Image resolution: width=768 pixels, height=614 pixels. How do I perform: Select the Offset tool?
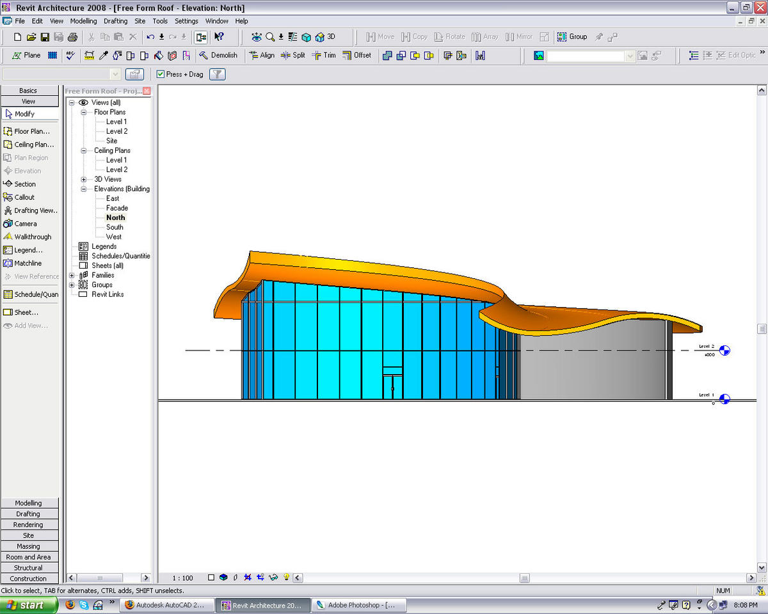click(356, 56)
